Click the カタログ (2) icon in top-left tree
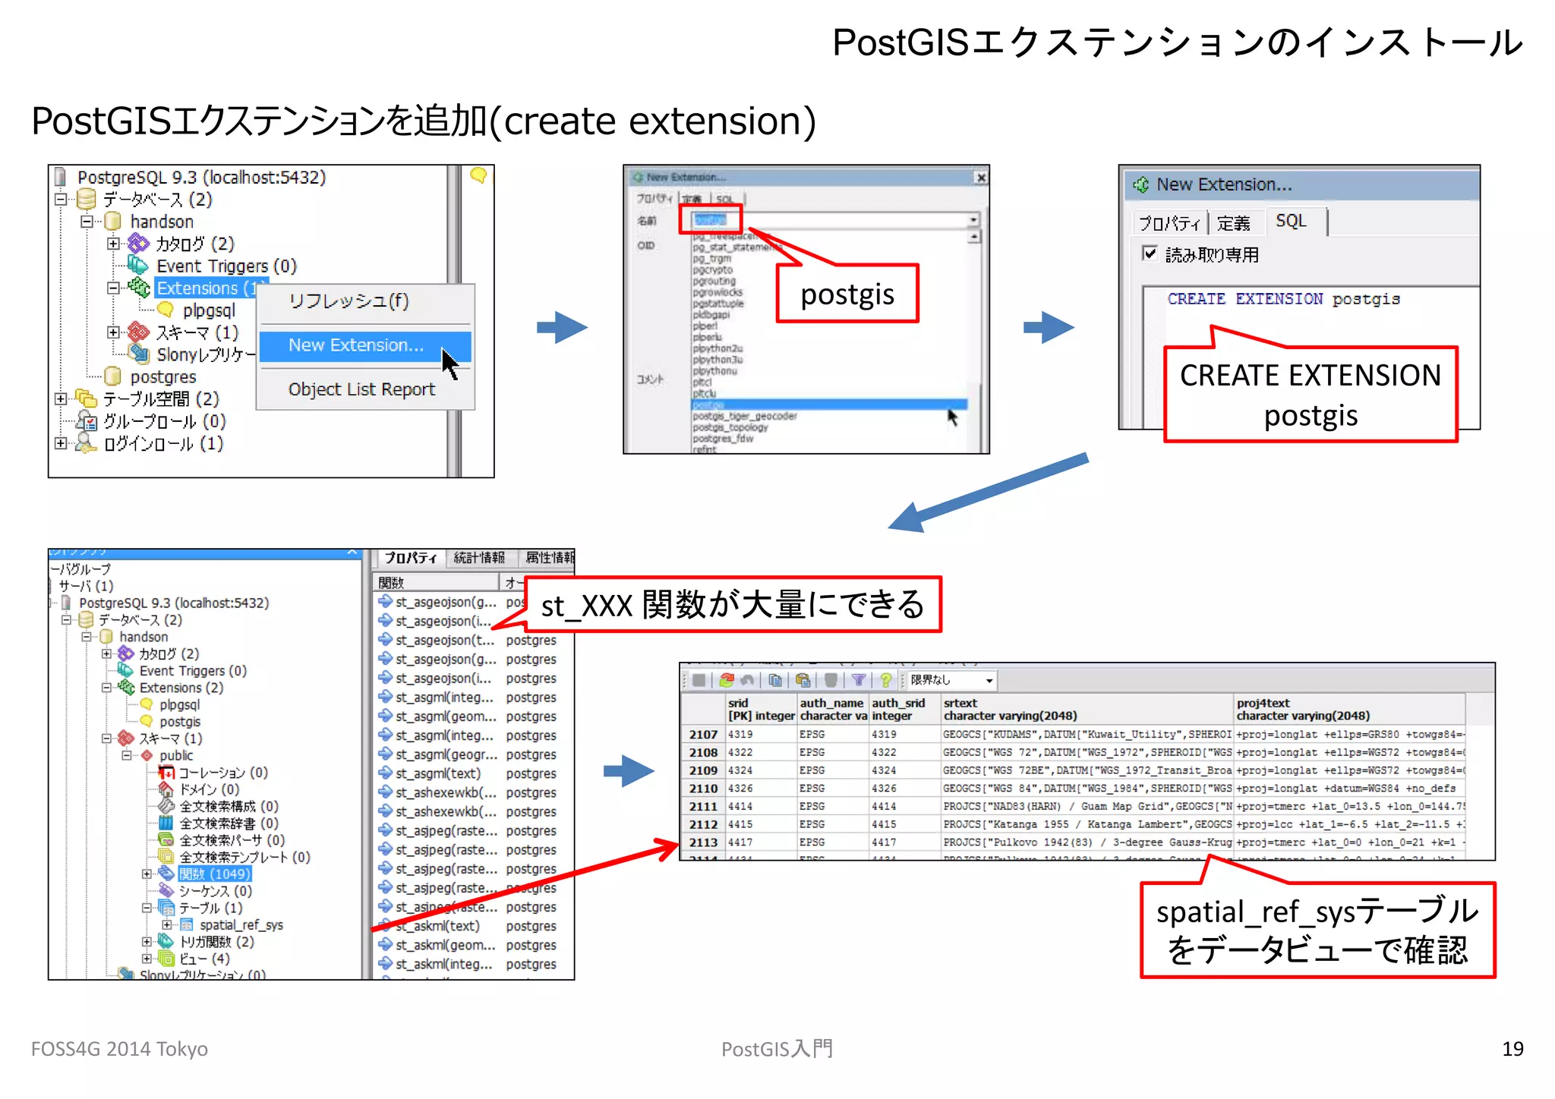Image resolution: width=1555 pixels, height=1099 pixels. point(138,244)
